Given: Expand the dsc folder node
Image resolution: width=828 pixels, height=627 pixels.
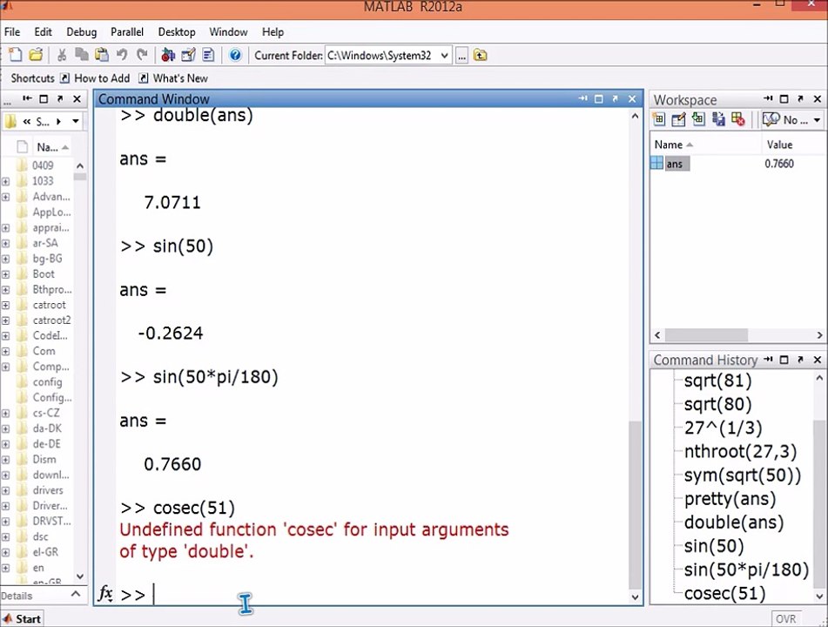Looking at the screenshot, I should [x=6, y=537].
